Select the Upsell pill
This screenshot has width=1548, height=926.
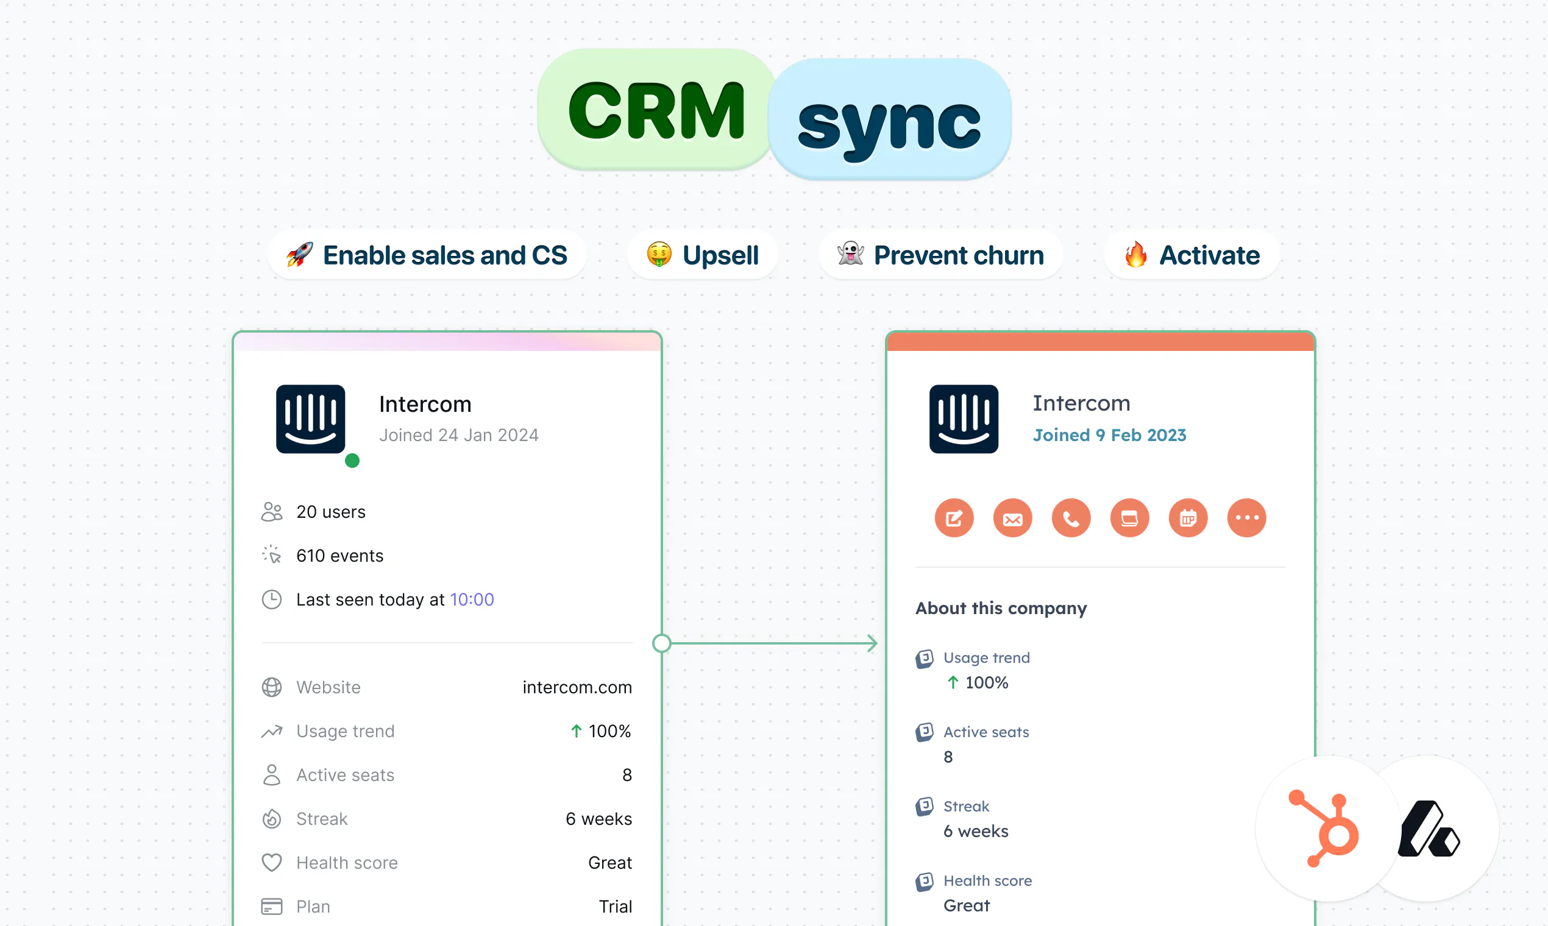703,255
